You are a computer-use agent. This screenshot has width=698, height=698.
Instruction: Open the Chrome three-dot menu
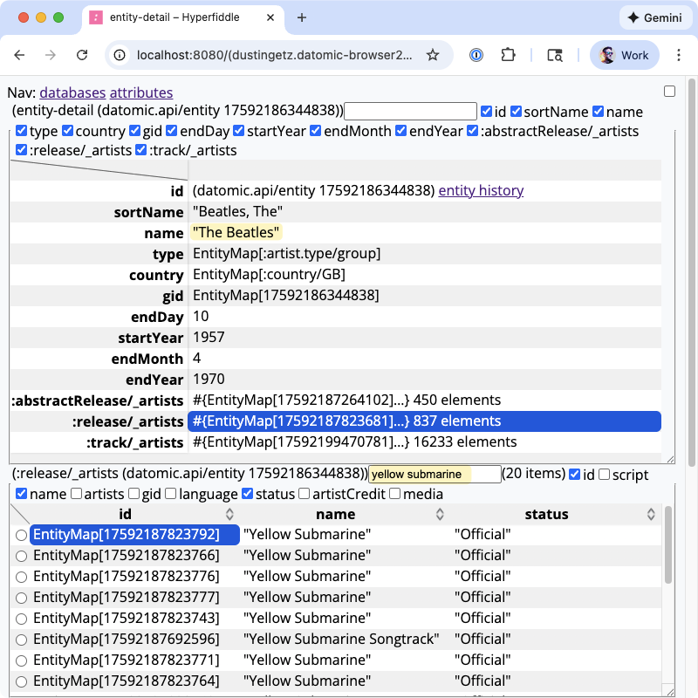[x=679, y=55]
